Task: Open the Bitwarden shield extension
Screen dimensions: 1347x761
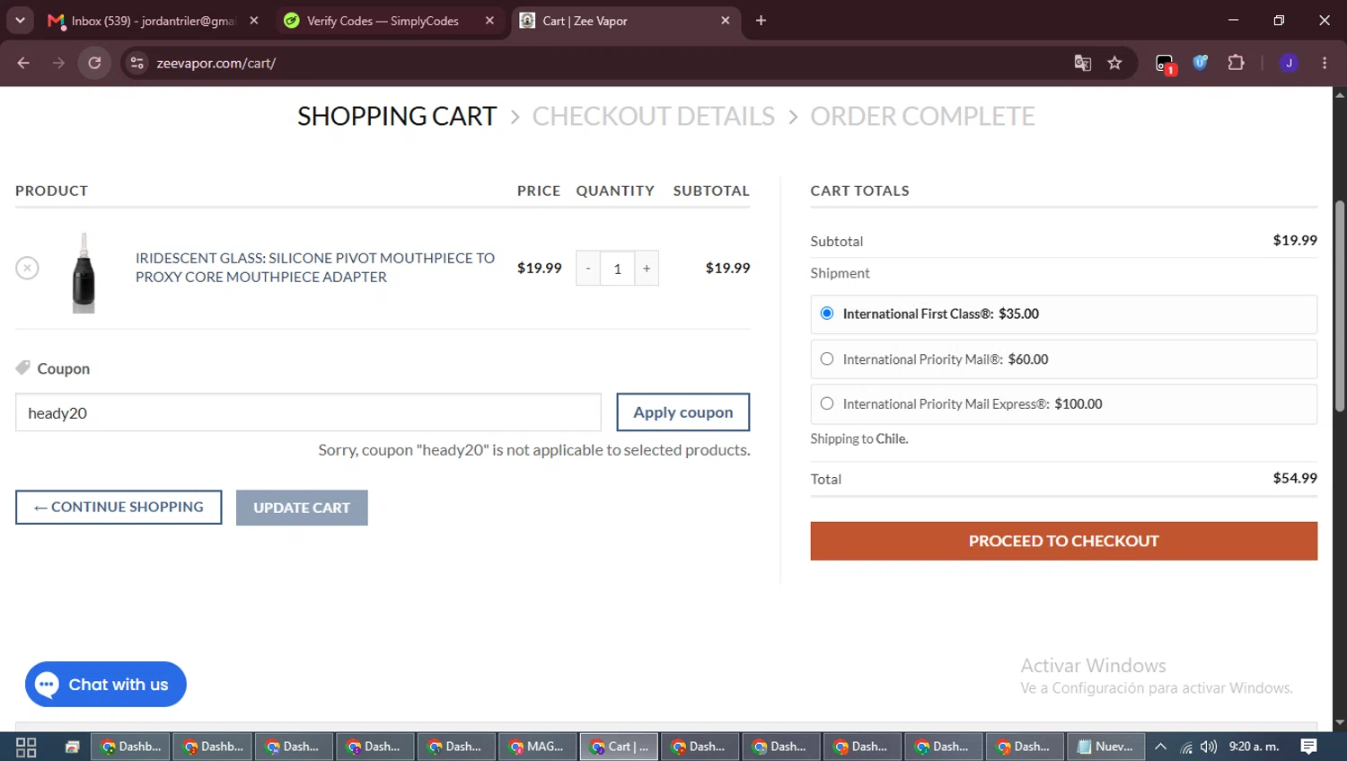Action: click(1200, 63)
